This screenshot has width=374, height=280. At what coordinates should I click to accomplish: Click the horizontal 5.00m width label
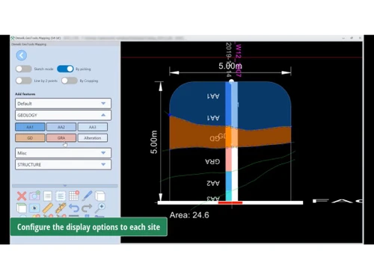230,66
